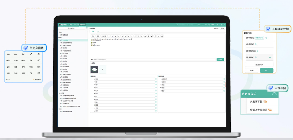Click the sin function key
This screenshot has width=293, height=140.
point(8,54)
